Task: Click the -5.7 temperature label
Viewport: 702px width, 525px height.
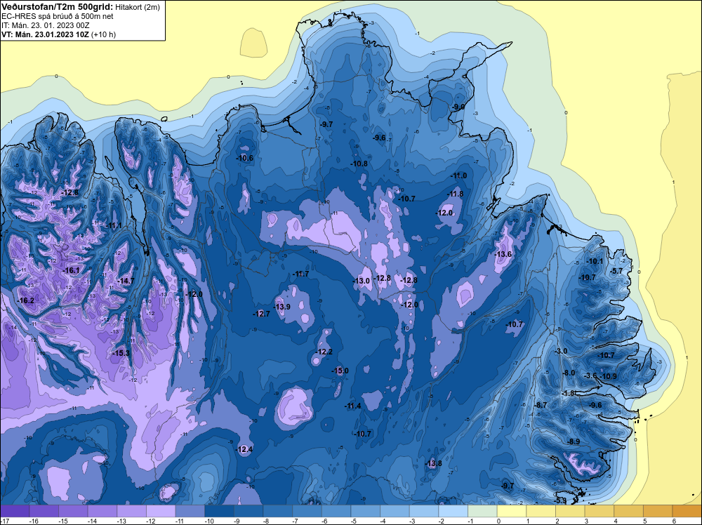Action: 616,271
